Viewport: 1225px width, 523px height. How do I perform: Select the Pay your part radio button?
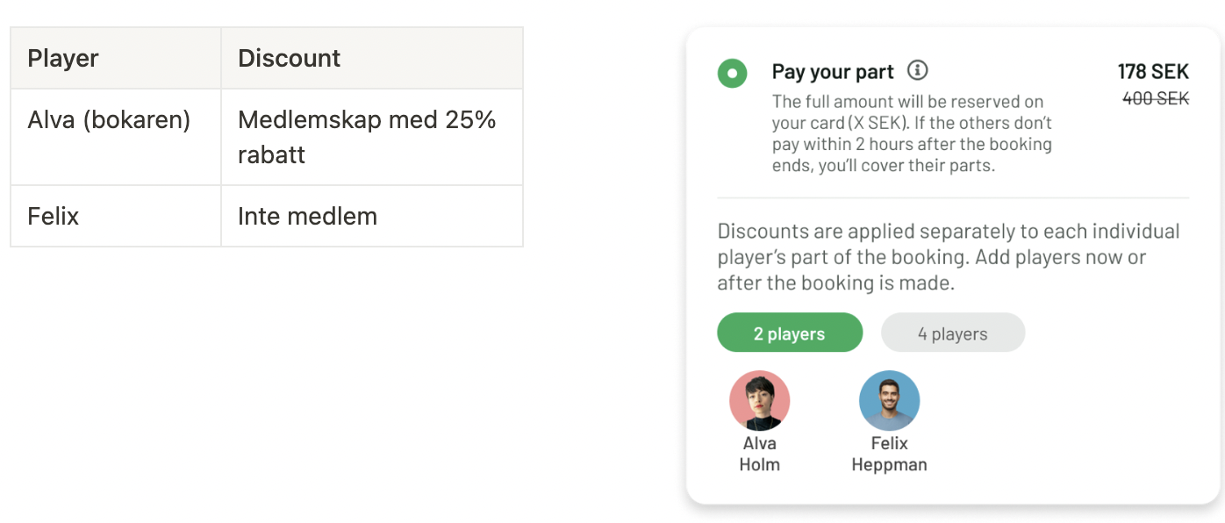[x=732, y=73]
